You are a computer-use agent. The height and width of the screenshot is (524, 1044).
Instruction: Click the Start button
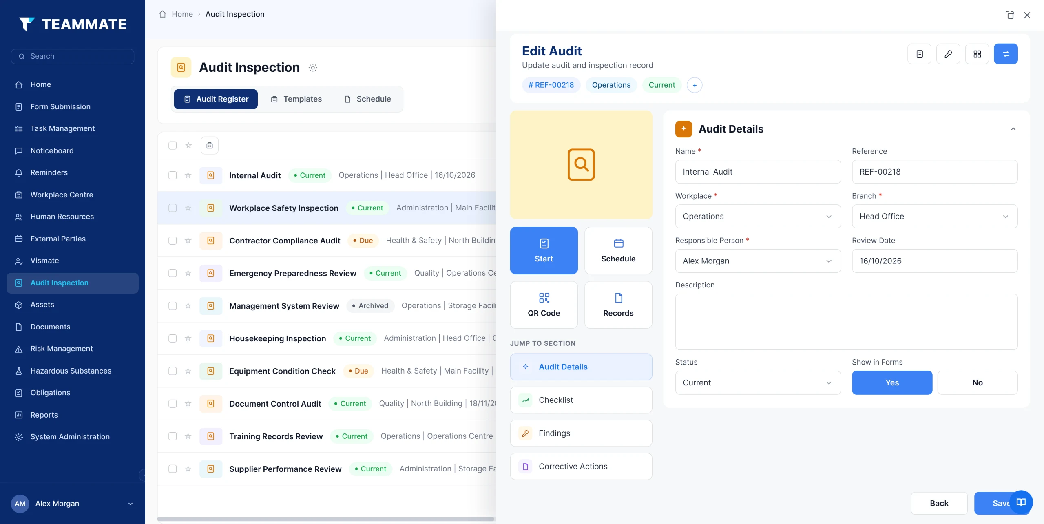pyautogui.click(x=544, y=250)
